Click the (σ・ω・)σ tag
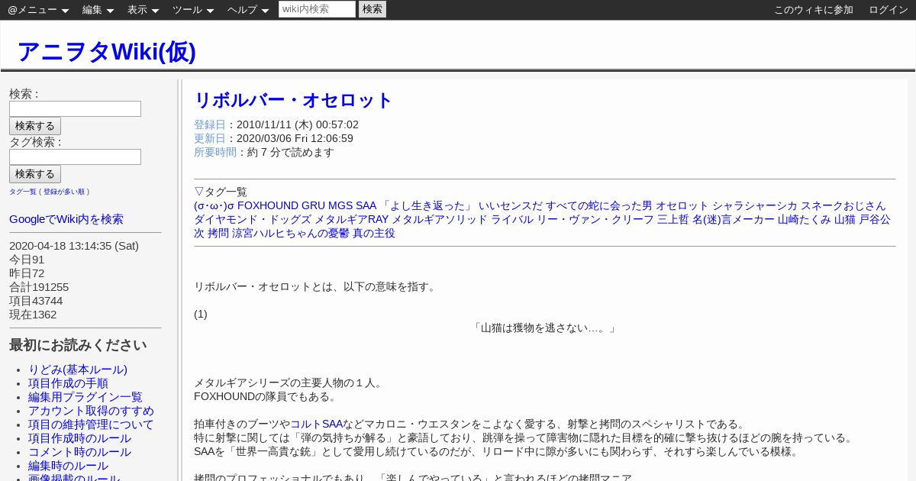Viewport: 916px width, 481px height. (x=214, y=206)
